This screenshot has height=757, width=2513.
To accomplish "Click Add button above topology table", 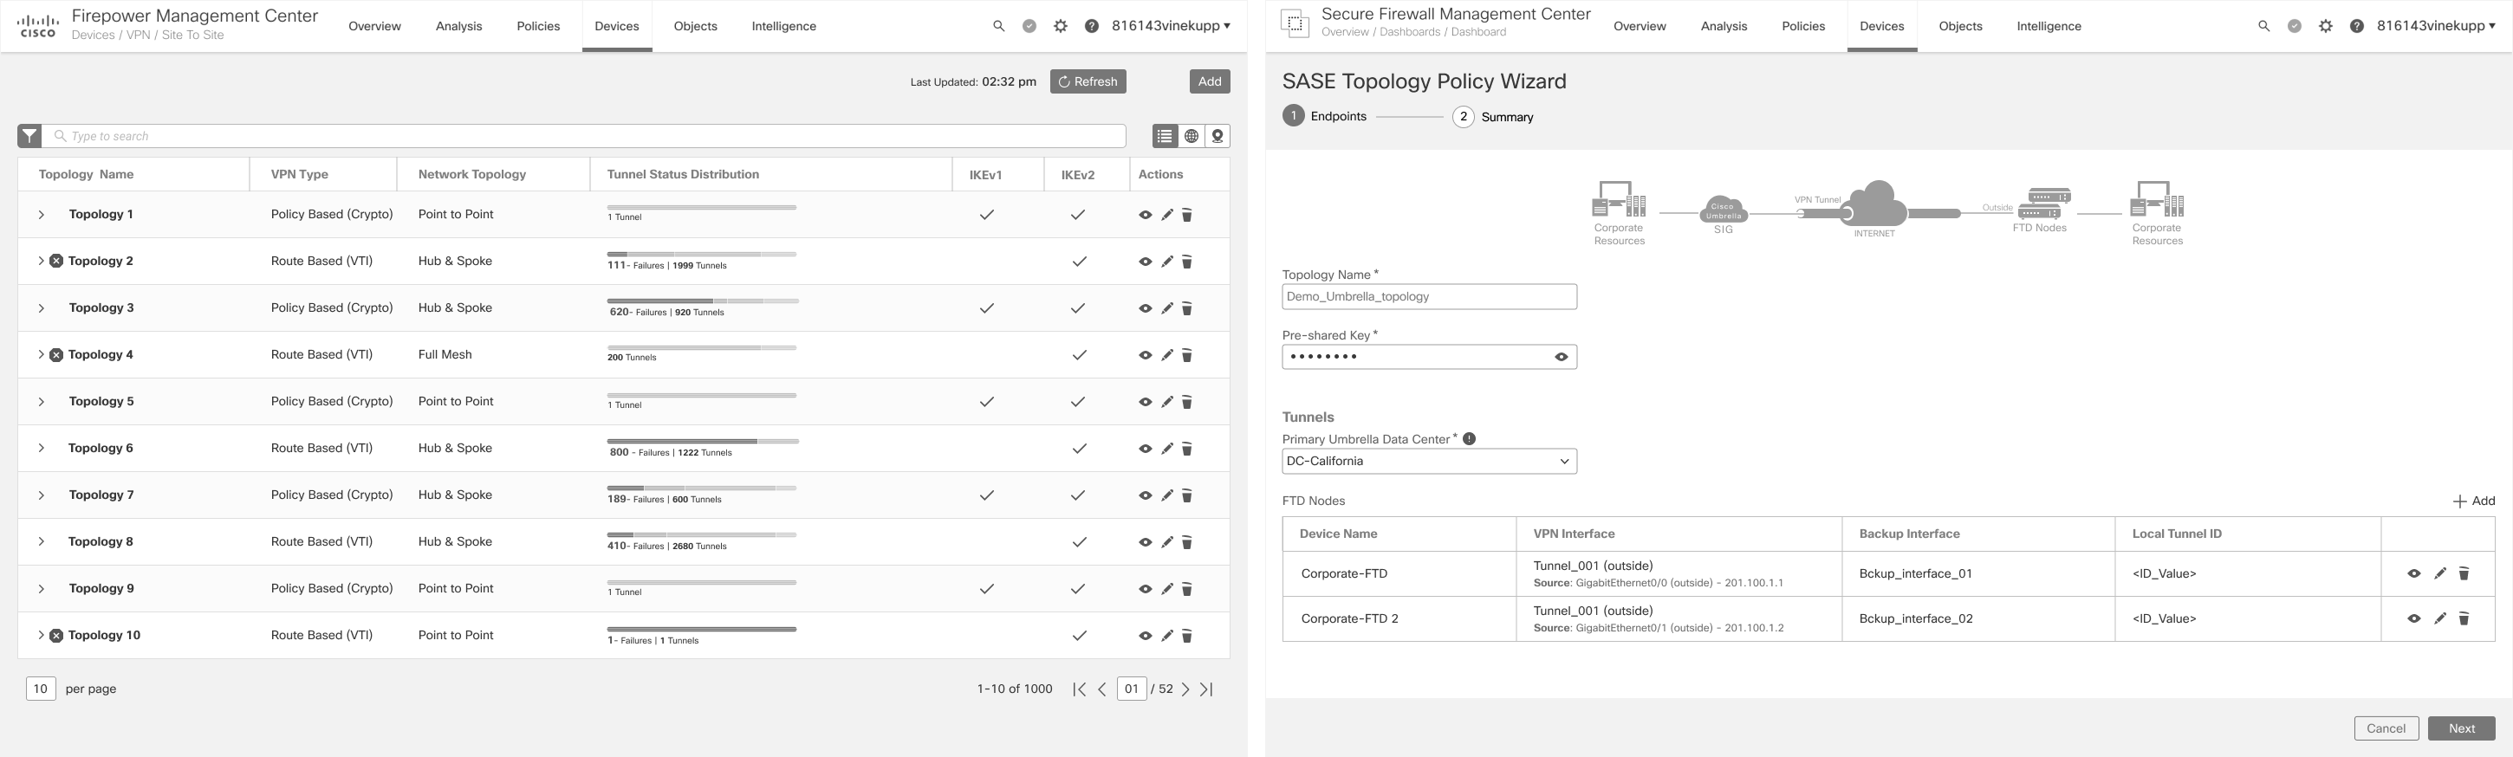I will (1210, 82).
